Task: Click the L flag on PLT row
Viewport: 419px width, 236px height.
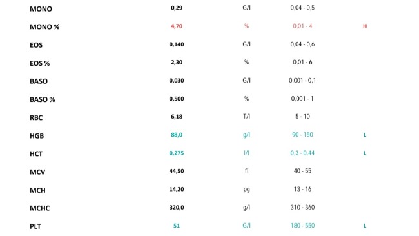Action: tap(365, 226)
